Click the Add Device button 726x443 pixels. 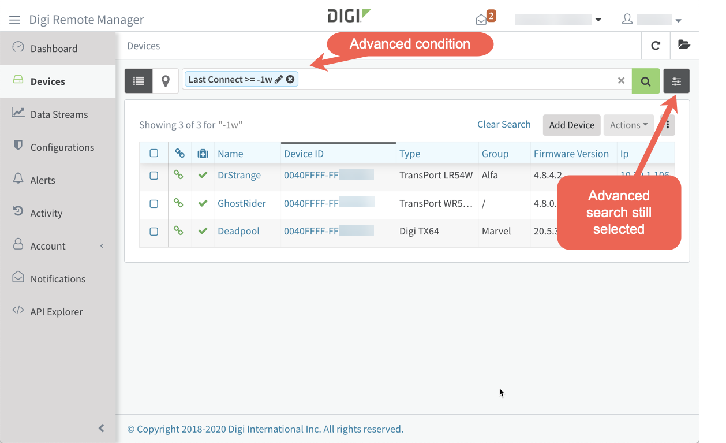[x=572, y=125]
